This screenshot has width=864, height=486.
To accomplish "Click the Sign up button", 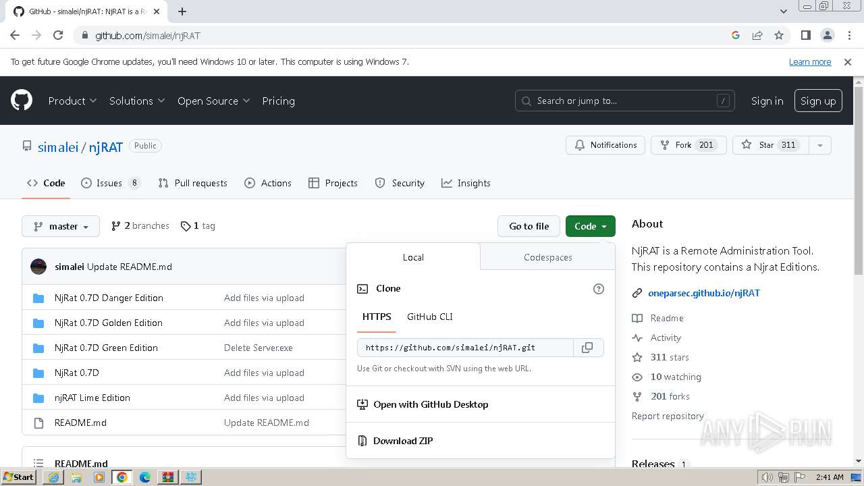I will click(818, 101).
